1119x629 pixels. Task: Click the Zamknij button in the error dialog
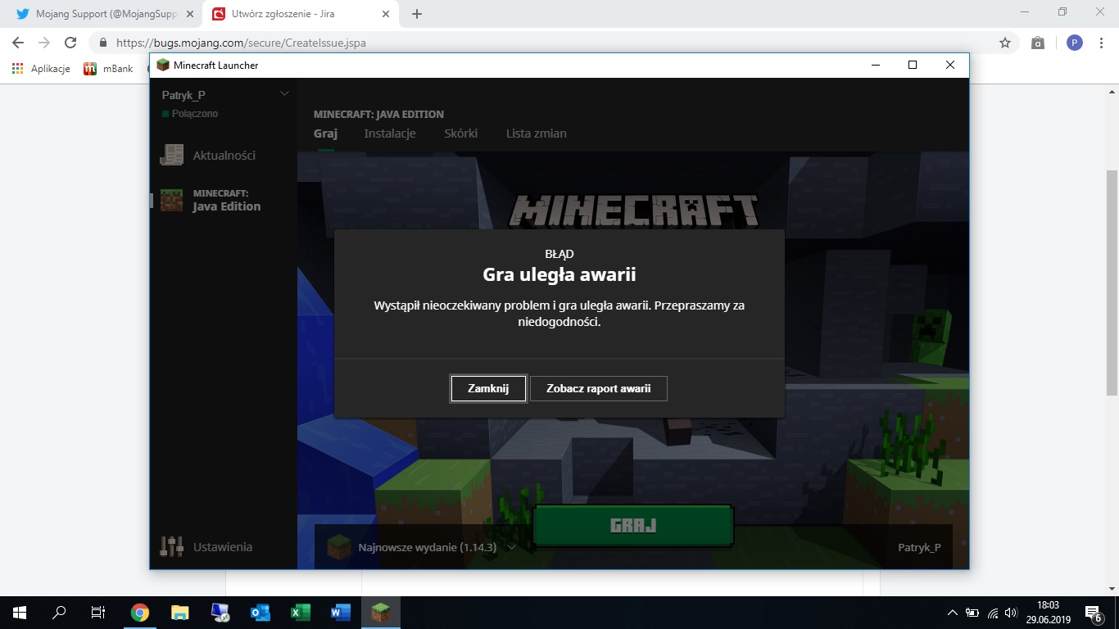tap(488, 389)
